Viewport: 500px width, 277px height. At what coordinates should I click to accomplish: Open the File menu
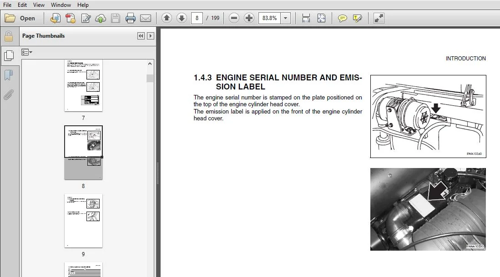coord(7,5)
